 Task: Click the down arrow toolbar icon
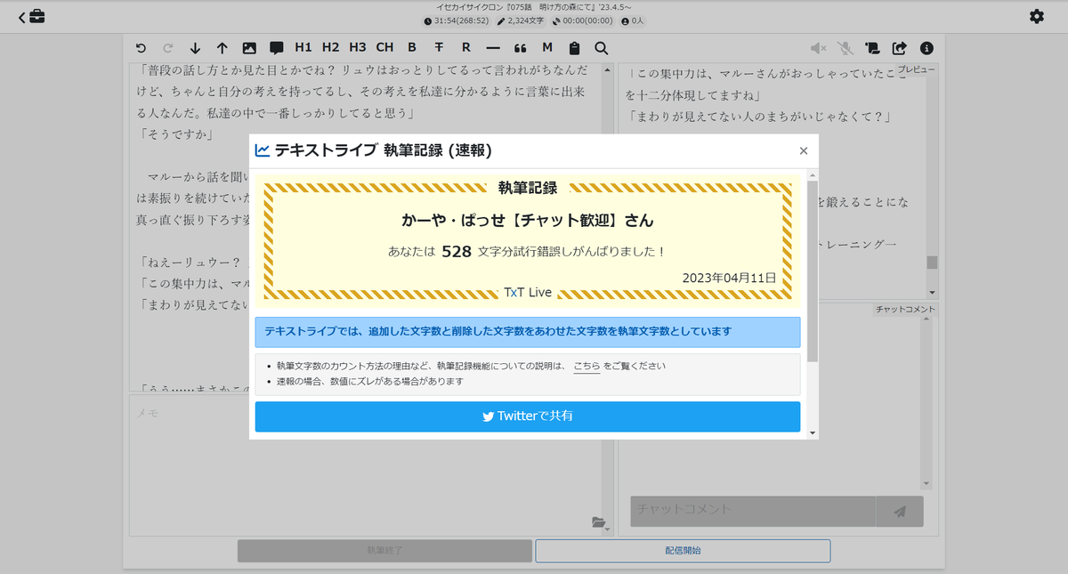[195, 48]
